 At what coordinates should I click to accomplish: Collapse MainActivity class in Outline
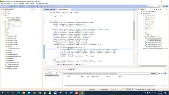pos(139,14)
